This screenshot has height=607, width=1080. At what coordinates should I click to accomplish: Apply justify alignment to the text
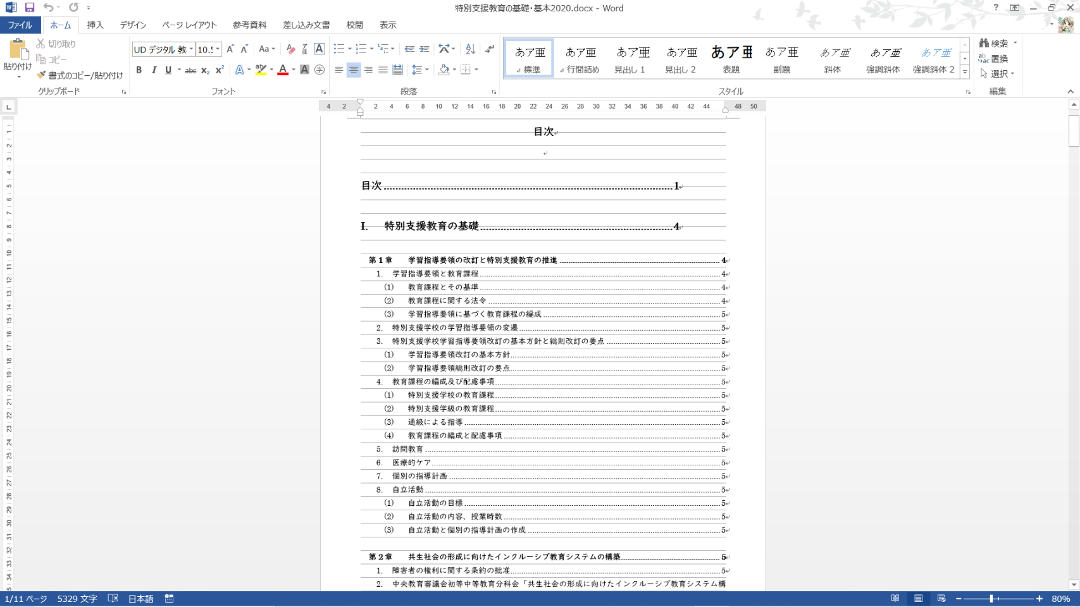tap(383, 70)
